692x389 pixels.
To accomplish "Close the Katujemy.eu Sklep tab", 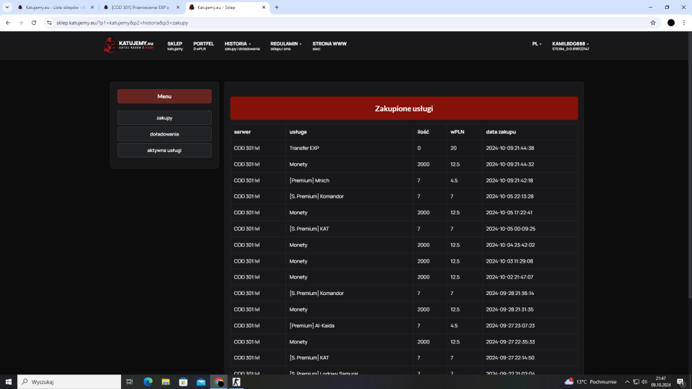I will click(x=264, y=7).
